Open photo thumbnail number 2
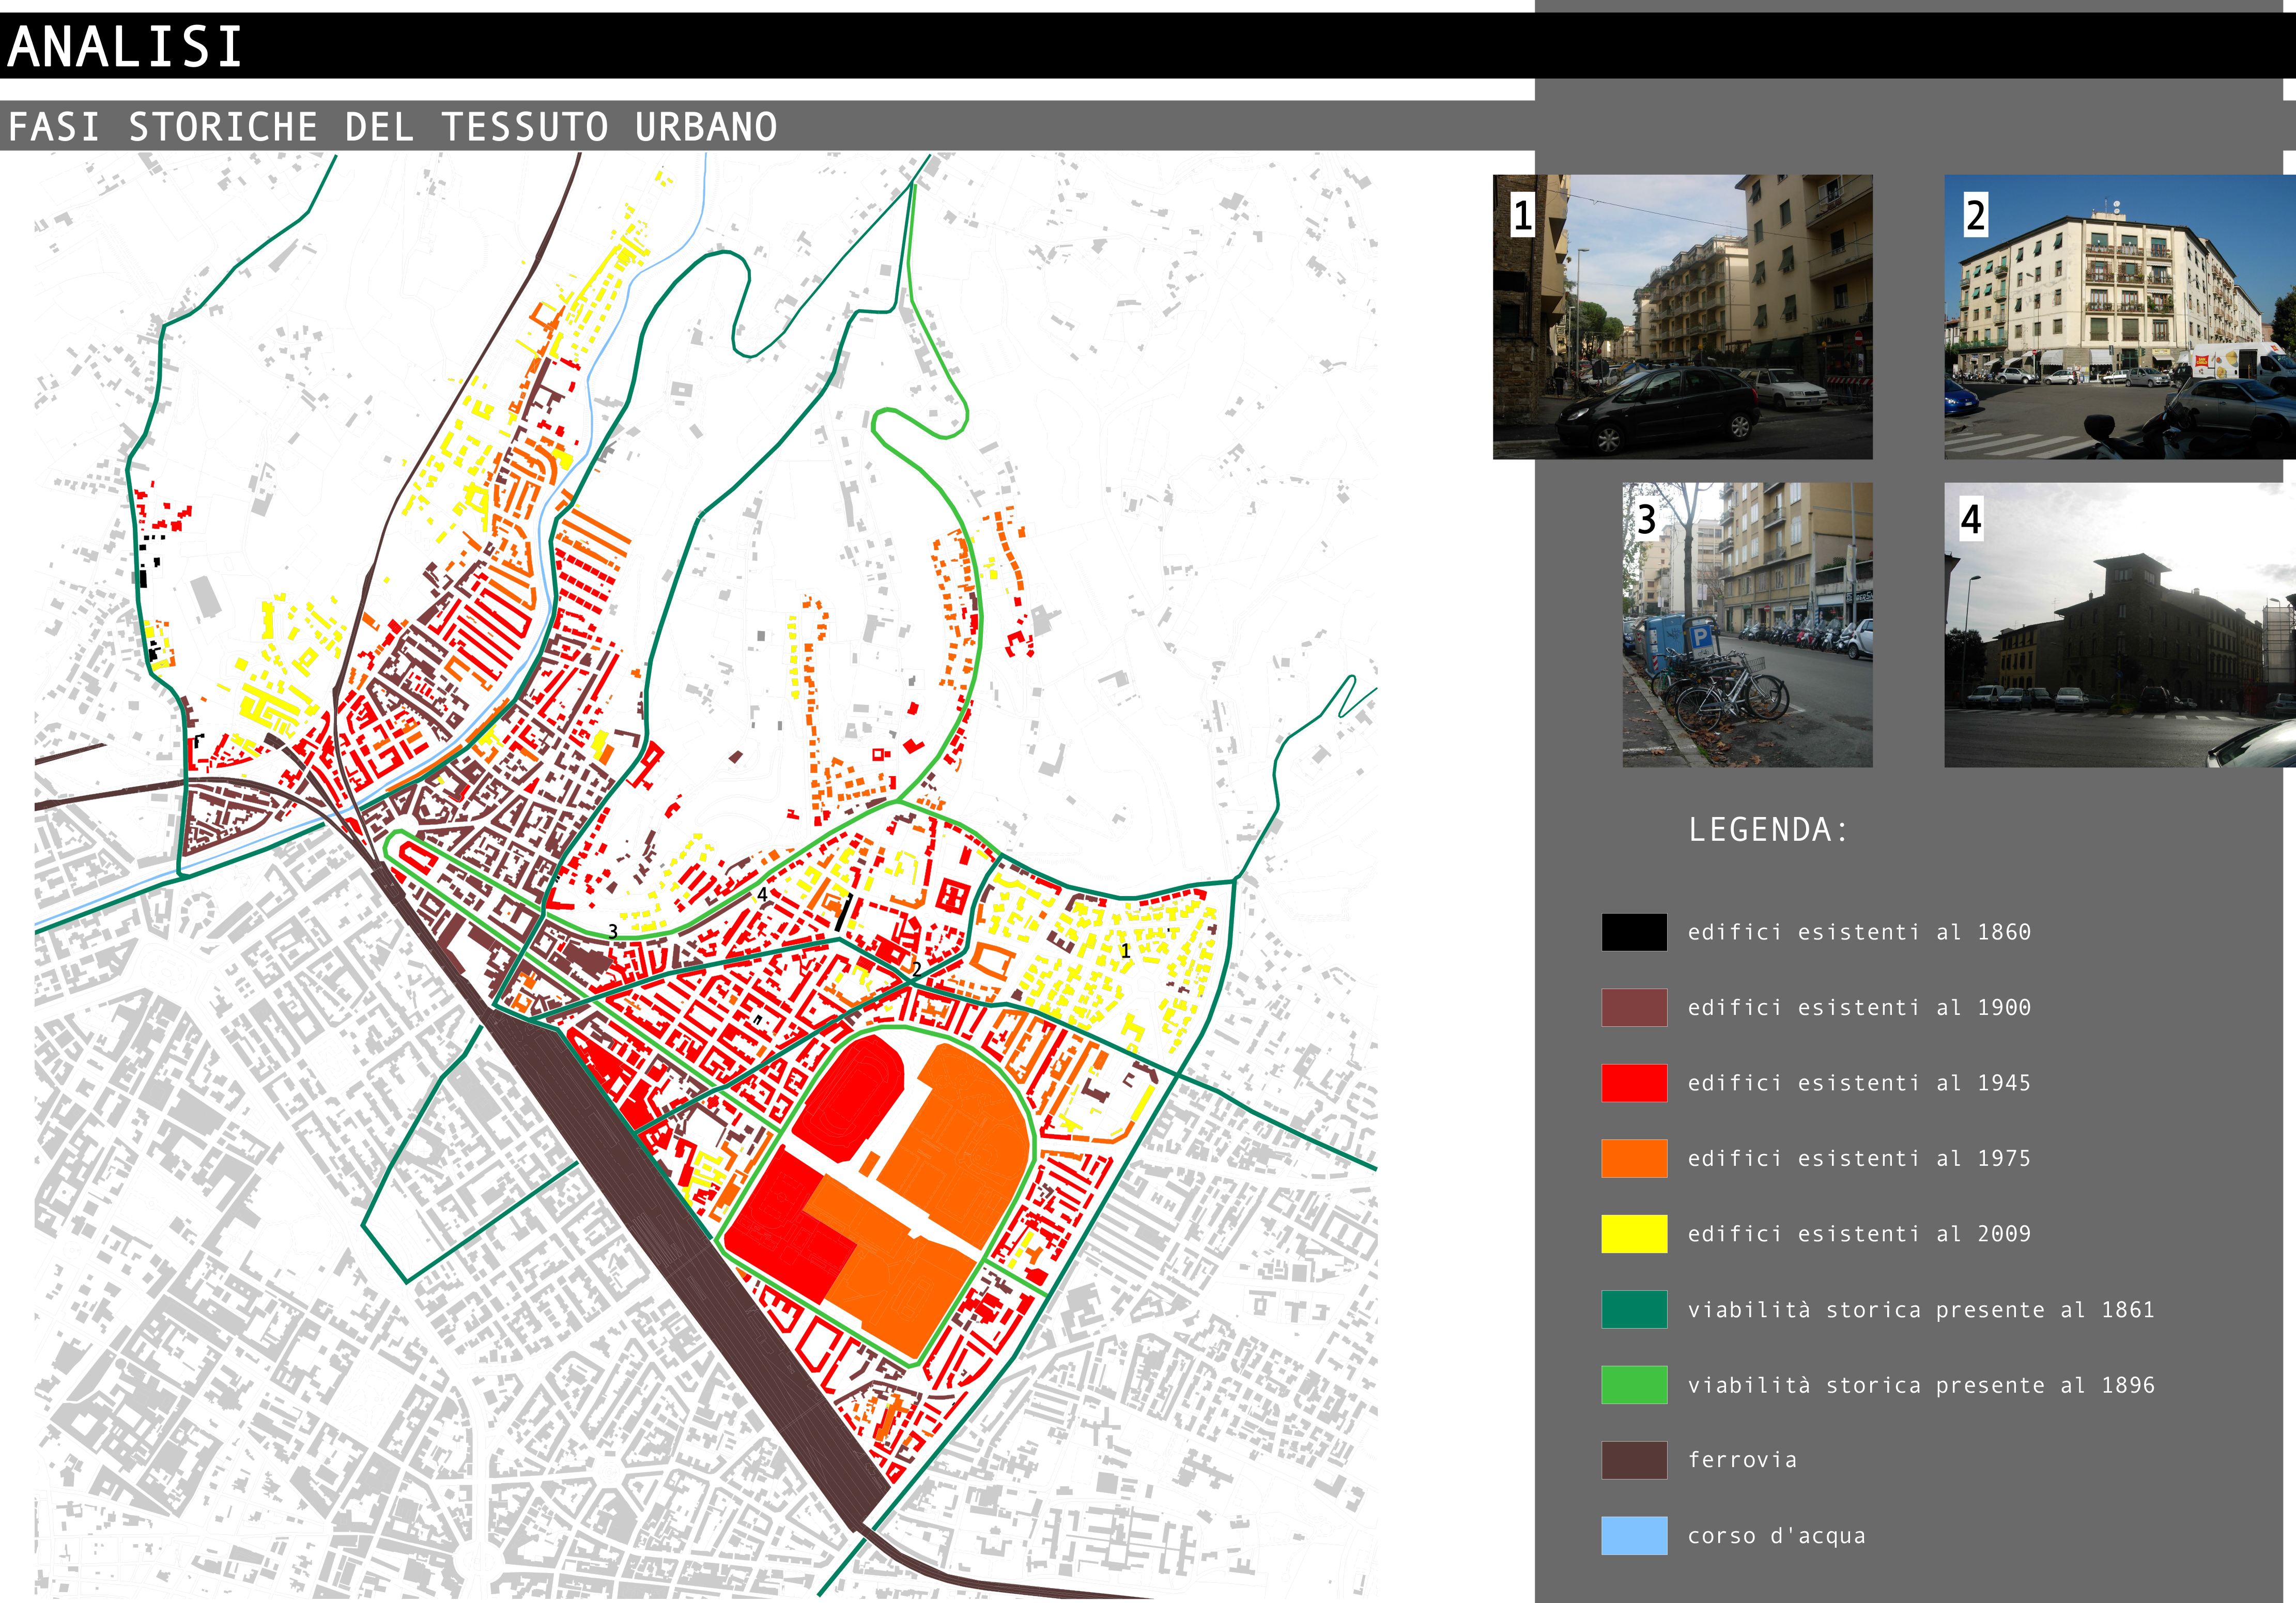2296x1603 pixels. [2119, 317]
